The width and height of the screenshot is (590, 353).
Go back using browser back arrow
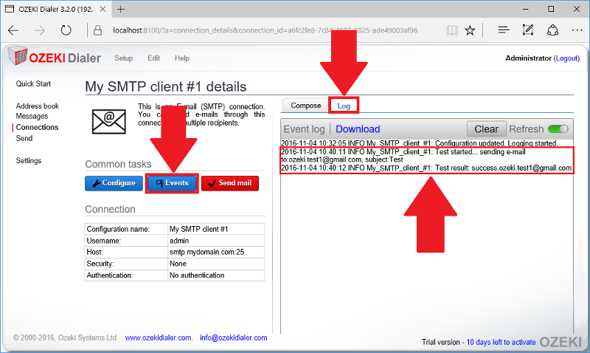point(14,30)
